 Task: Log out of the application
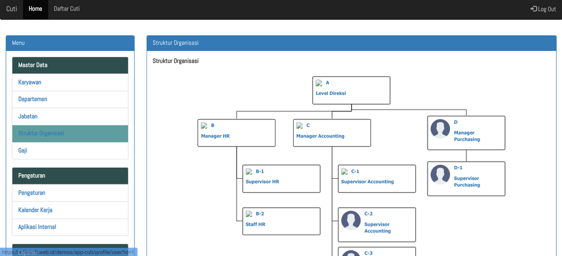point(543,9)
